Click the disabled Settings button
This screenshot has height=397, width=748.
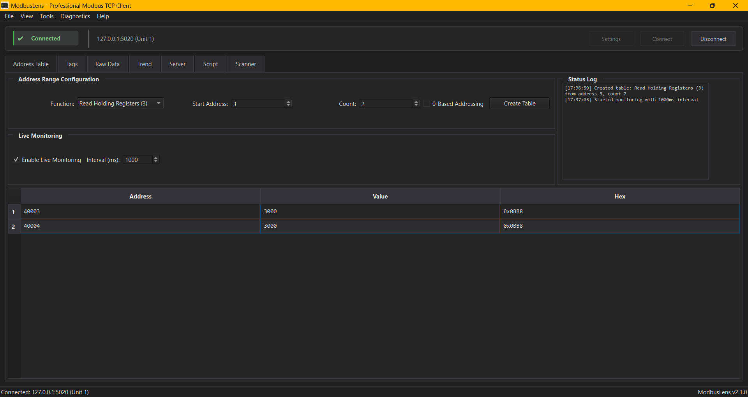(611, 39)
